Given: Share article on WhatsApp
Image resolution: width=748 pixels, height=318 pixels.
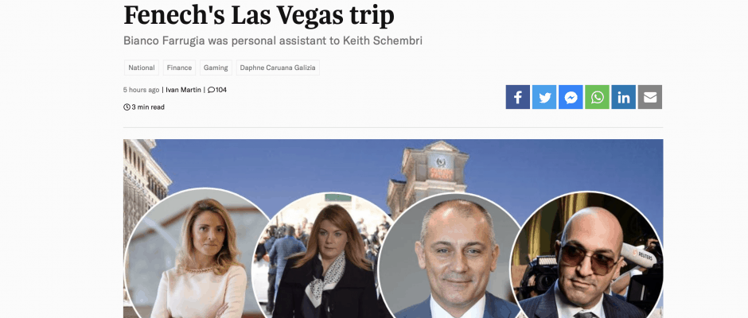Looking at the screenshot, I should point(598,97).
